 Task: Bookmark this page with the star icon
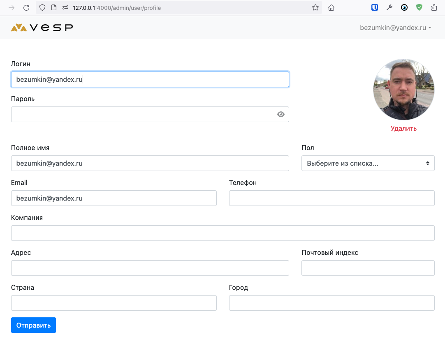click(315, 8)
